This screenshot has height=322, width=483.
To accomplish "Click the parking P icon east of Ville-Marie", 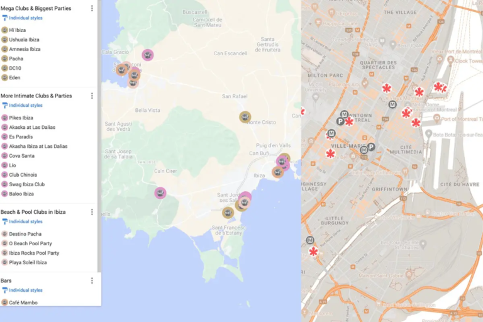I will [372, 147].
